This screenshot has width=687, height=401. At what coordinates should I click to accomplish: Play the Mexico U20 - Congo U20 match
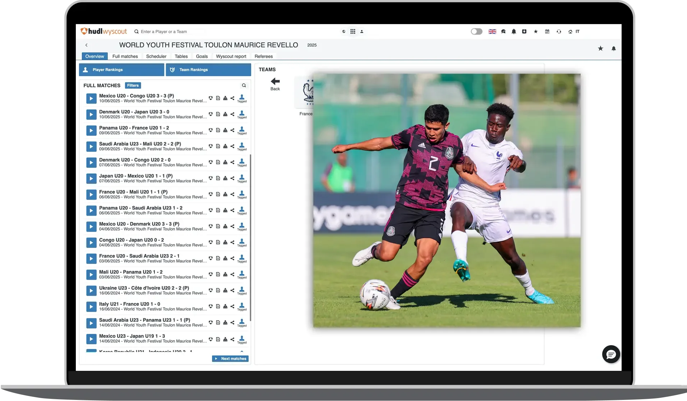[91, 98]
